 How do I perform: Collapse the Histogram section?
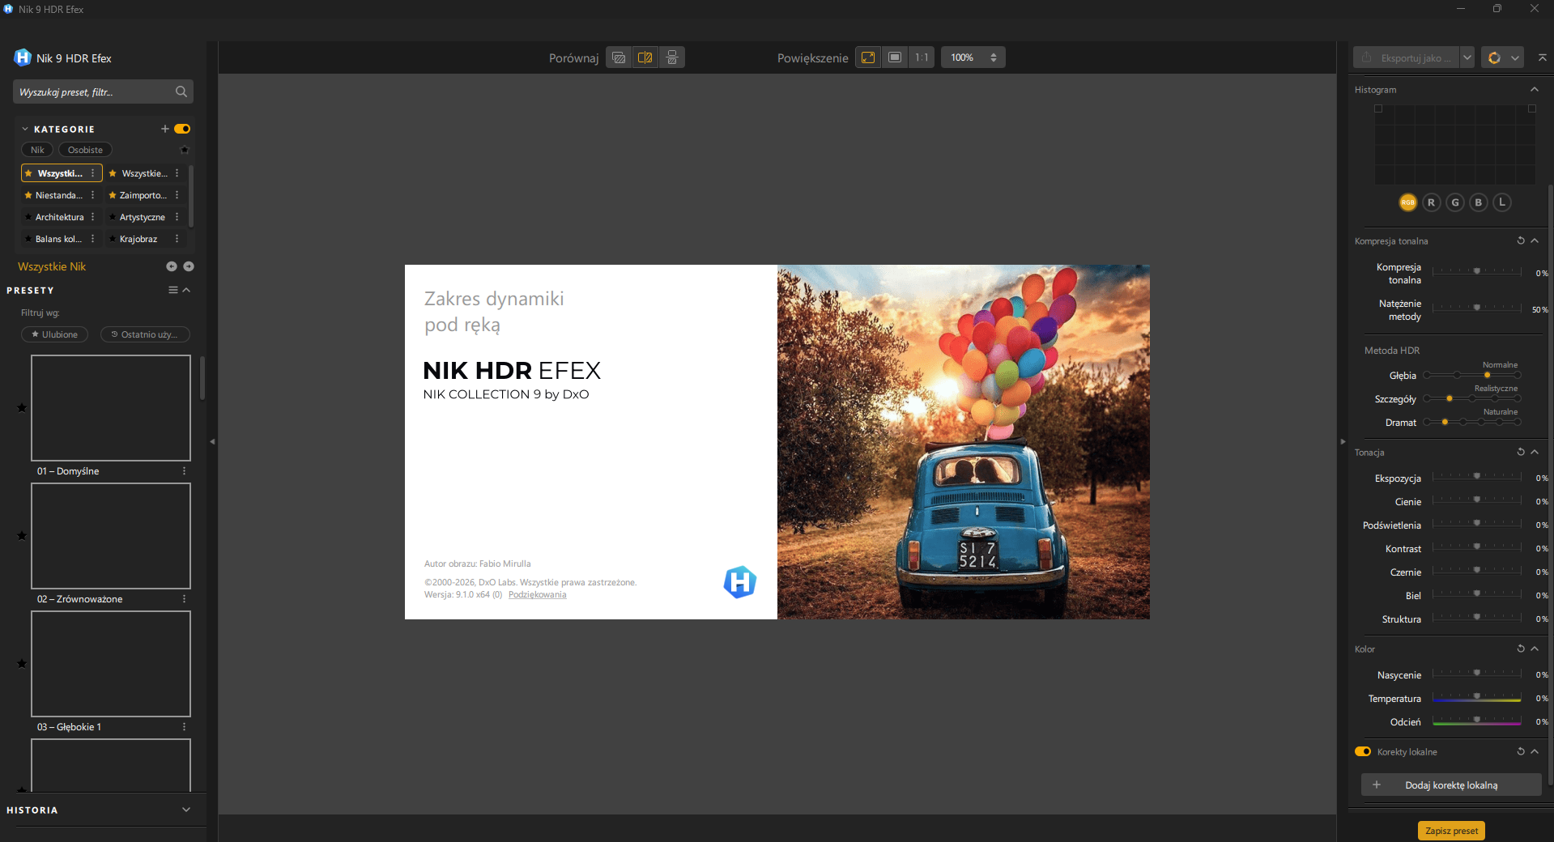point(1535,89)
